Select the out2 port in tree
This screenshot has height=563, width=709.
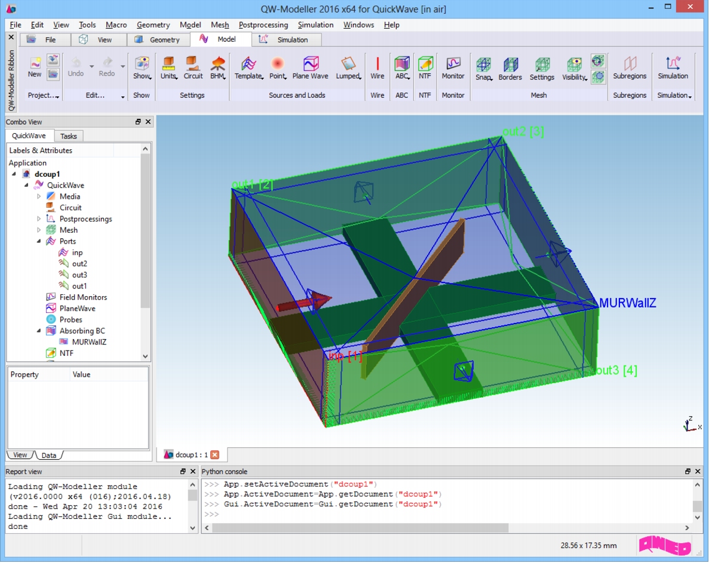point(79,263)
